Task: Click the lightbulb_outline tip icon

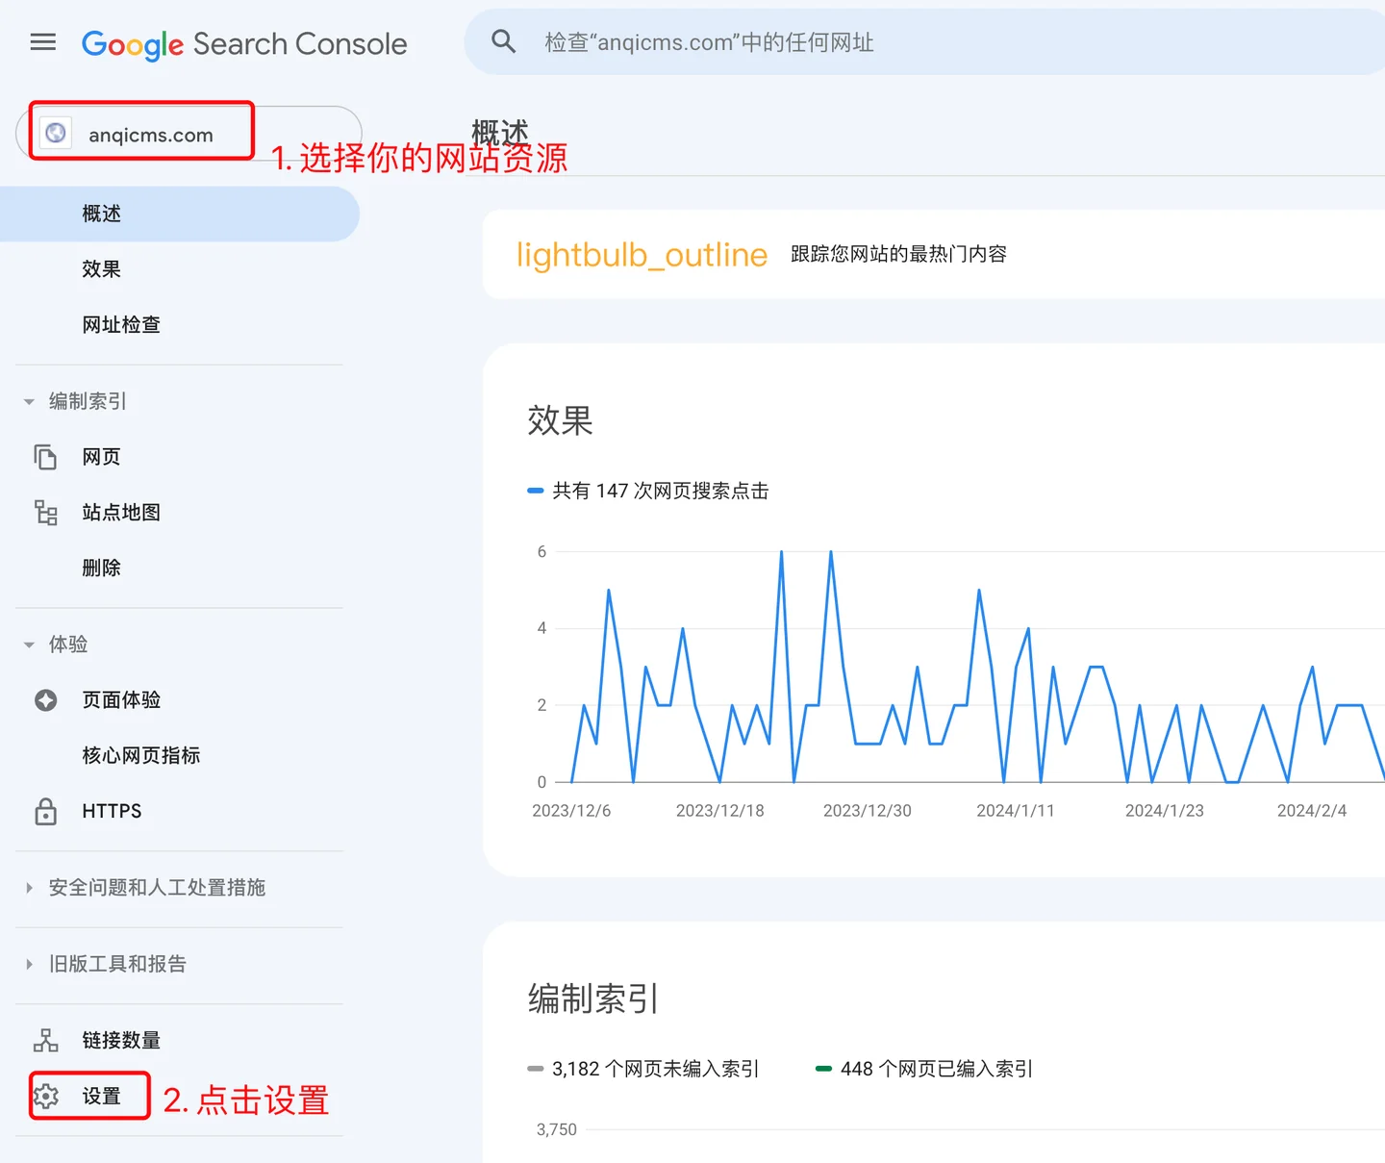Action: (x=642, y=255)
